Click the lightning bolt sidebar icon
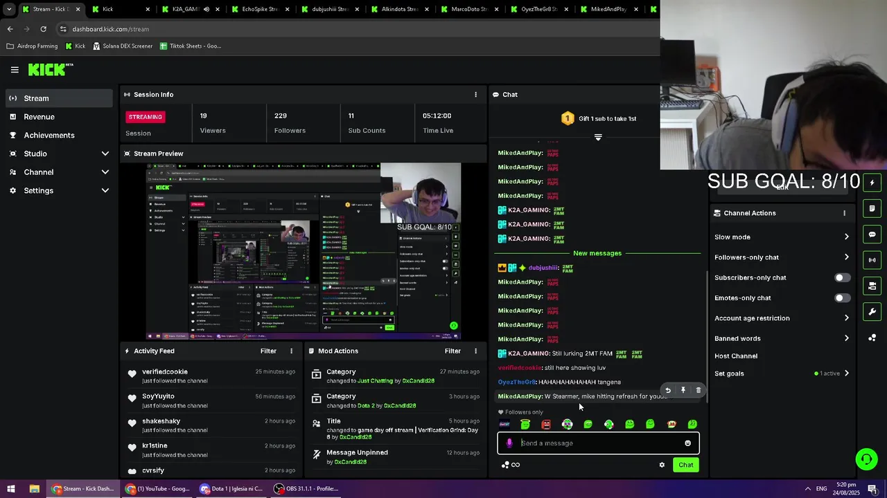 point(872,183)
